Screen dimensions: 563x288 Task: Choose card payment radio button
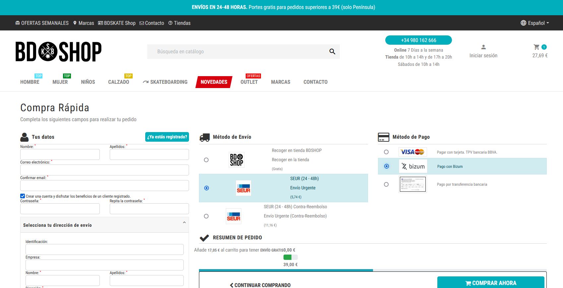tap(386, 152)
